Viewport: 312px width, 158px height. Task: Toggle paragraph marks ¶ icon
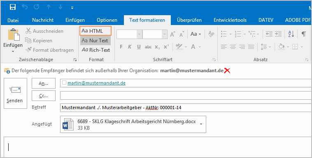pyautogui.click(x=304, y=34)
